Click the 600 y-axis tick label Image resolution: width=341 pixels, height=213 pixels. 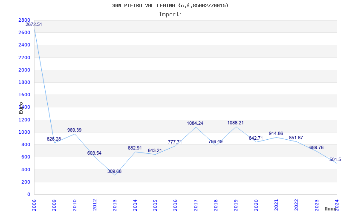[x=26, y=157]
